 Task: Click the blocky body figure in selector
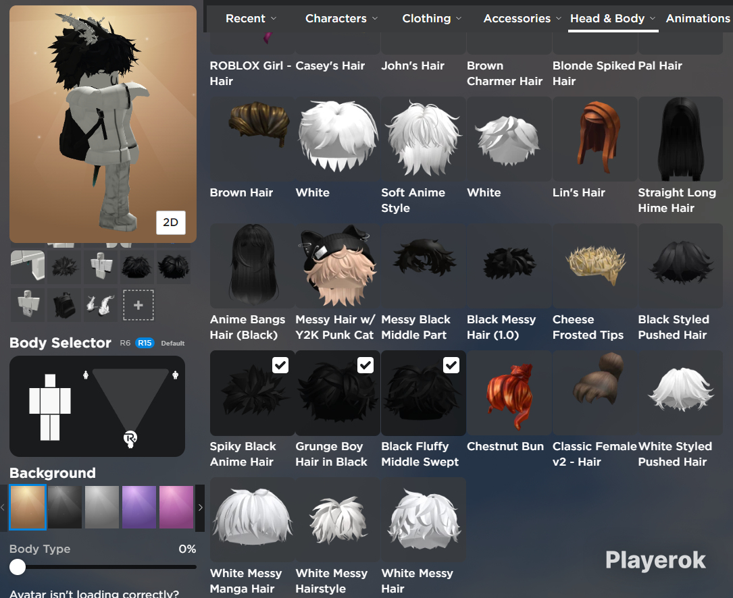click(50, 407)
